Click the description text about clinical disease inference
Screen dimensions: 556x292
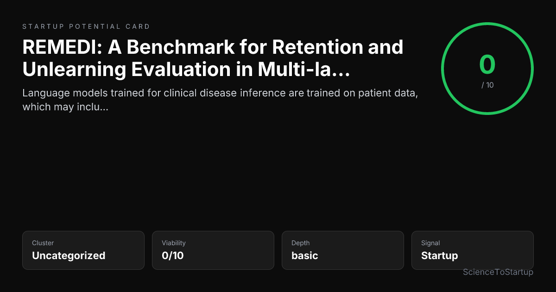[221, 100]
